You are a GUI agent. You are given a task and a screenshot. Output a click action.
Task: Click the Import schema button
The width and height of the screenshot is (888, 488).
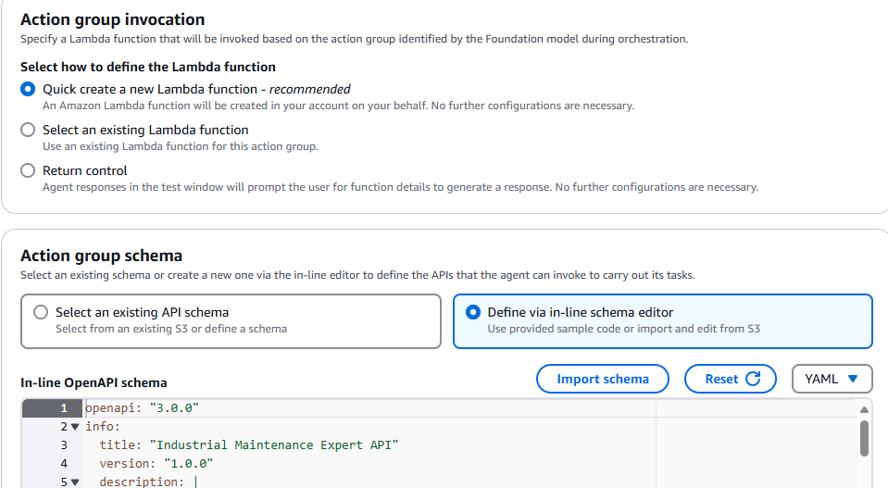(605, 379)
